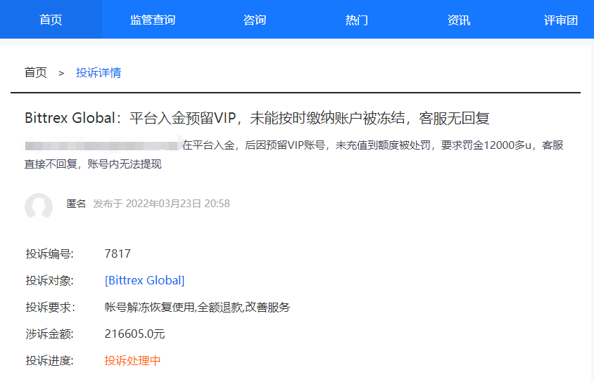Click the anonymous user avatar

(x=39, y=206)
